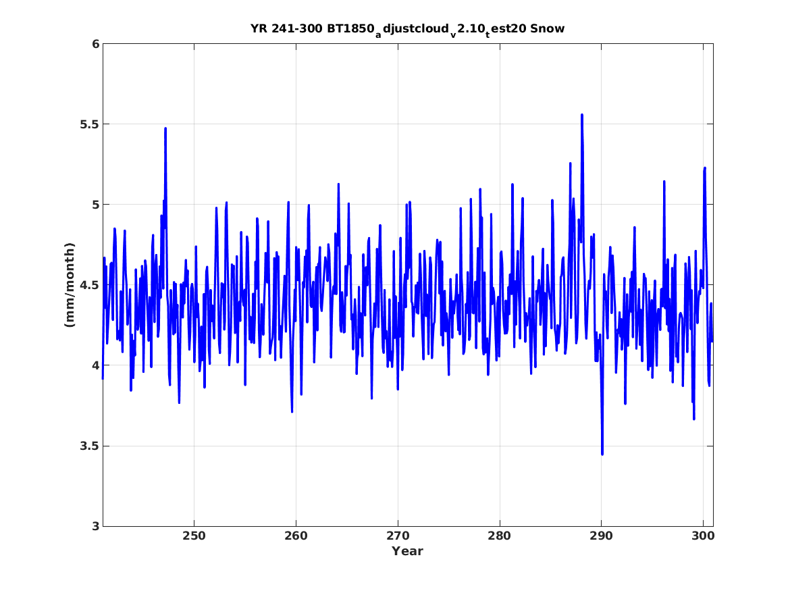This screenshot has height=591, width=788.
Task: Click the y-axis tick label '6'
Action: click(95, 44)
